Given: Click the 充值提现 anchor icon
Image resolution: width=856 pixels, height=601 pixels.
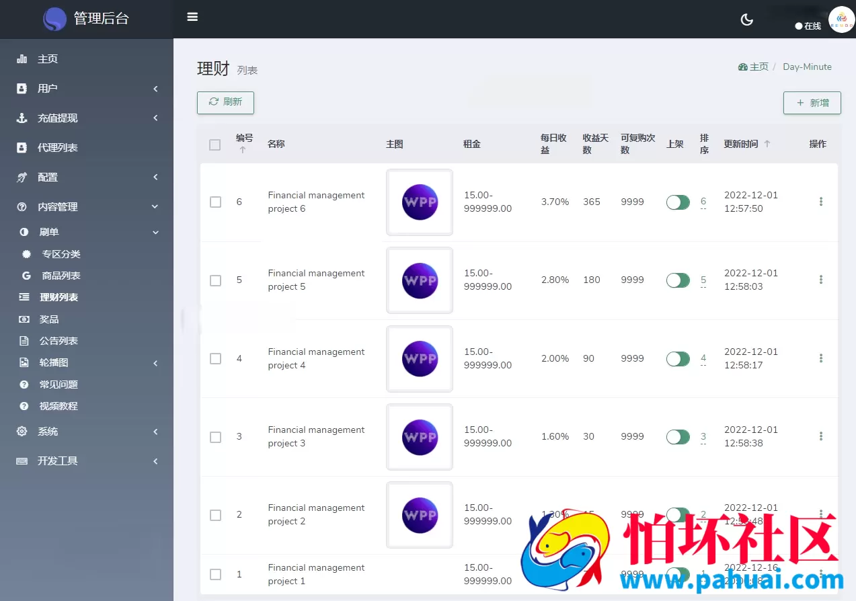Looking at the screenshot, I should (x=22, y=118).
